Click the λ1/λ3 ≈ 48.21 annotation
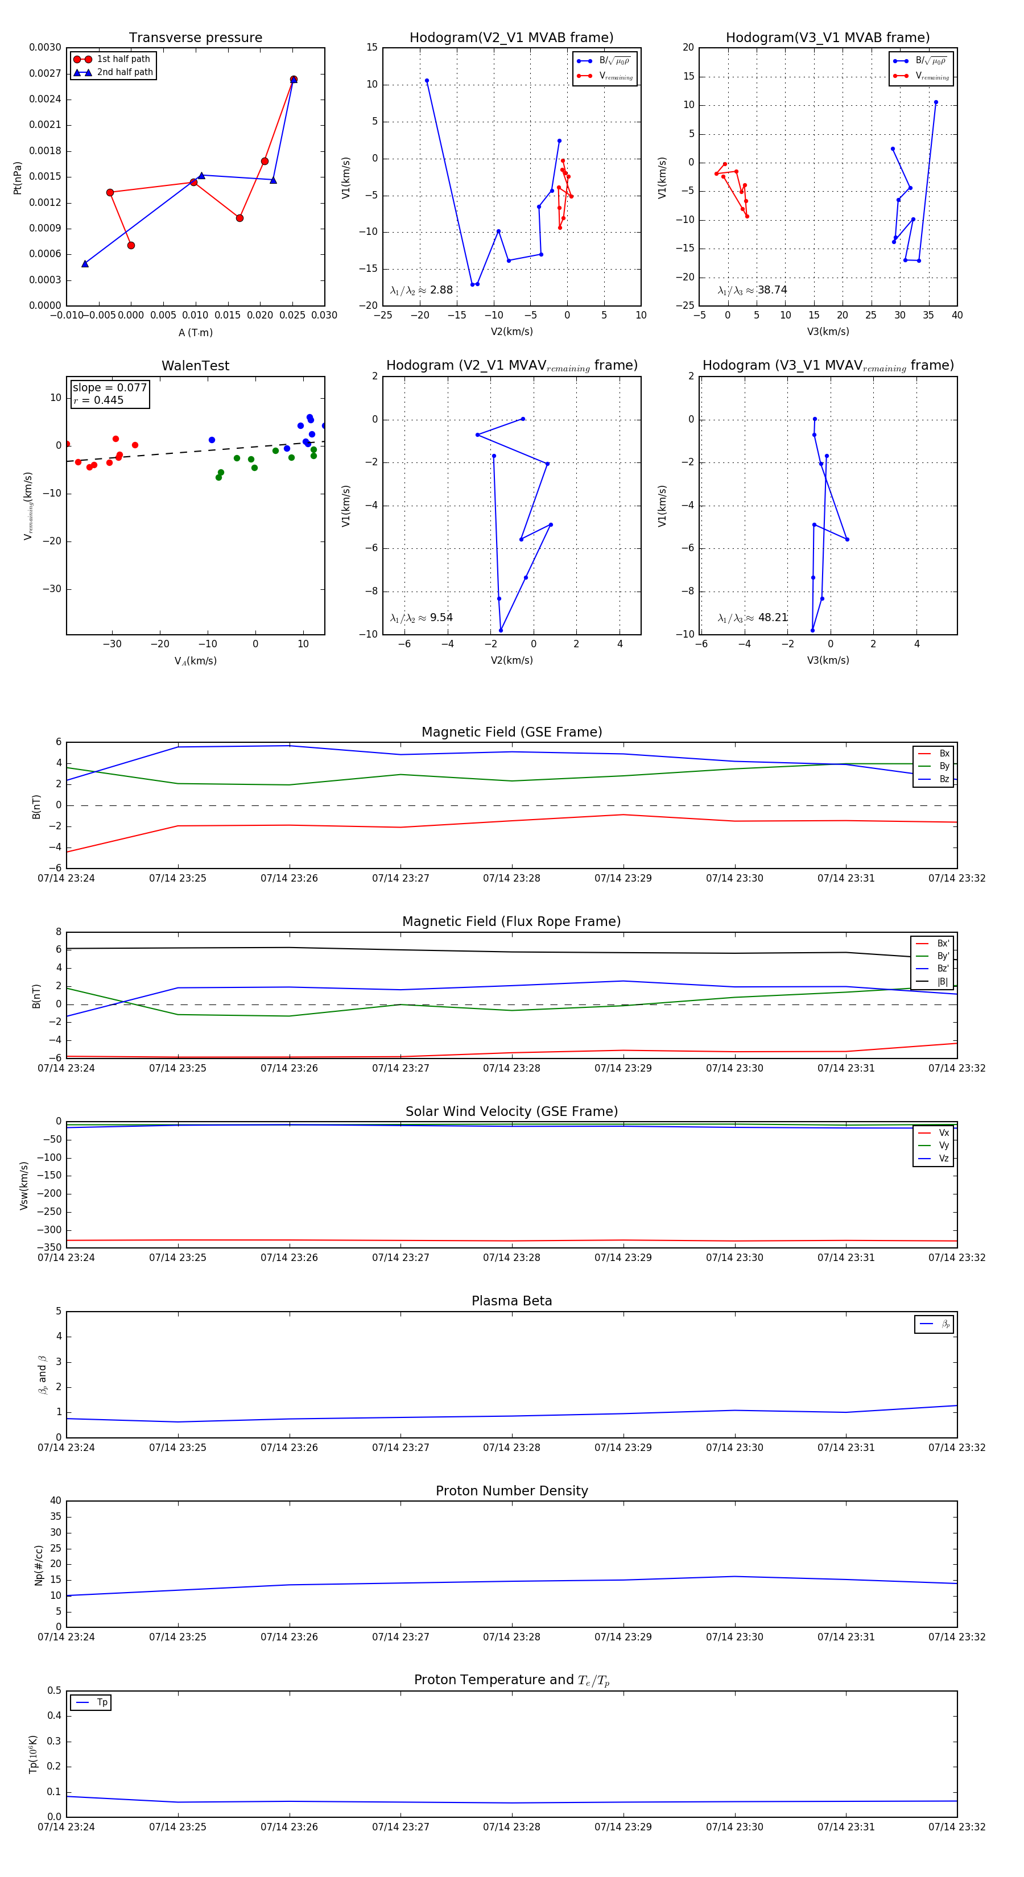Image resolution: width=1024 pixels, height=1877 pixels. [x=753, y=618]
